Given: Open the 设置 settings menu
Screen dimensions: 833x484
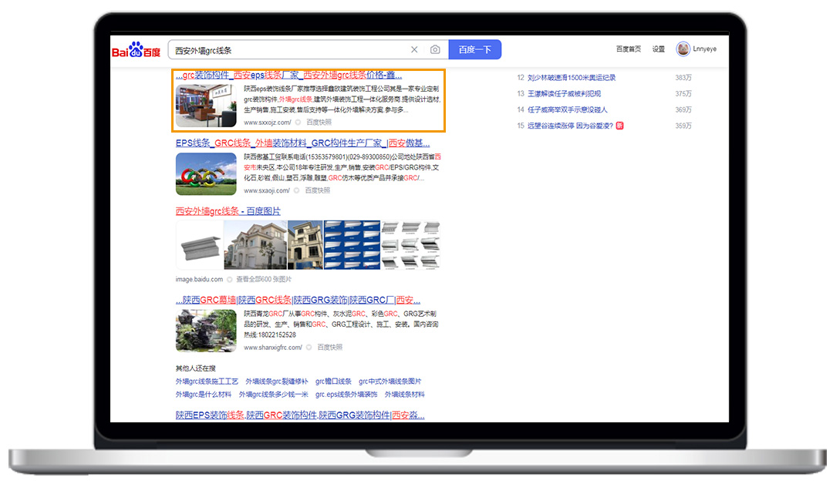Looking at the screenshot, I should coord(658,49).
